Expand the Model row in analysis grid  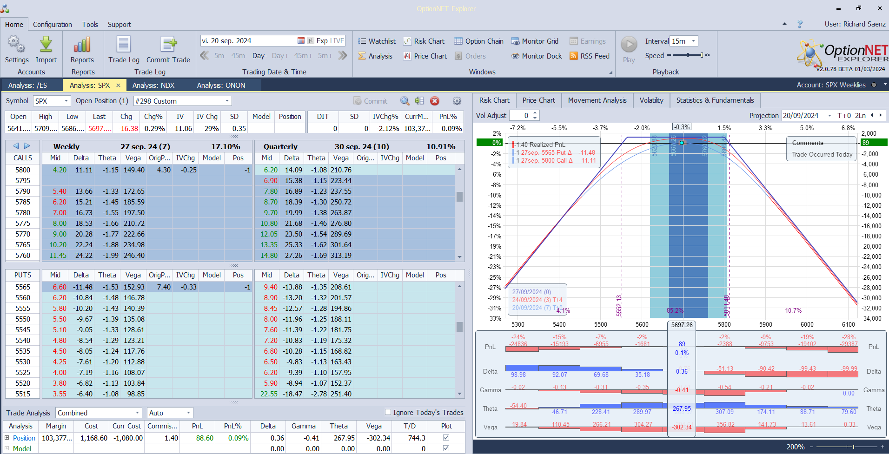(7, 448)
